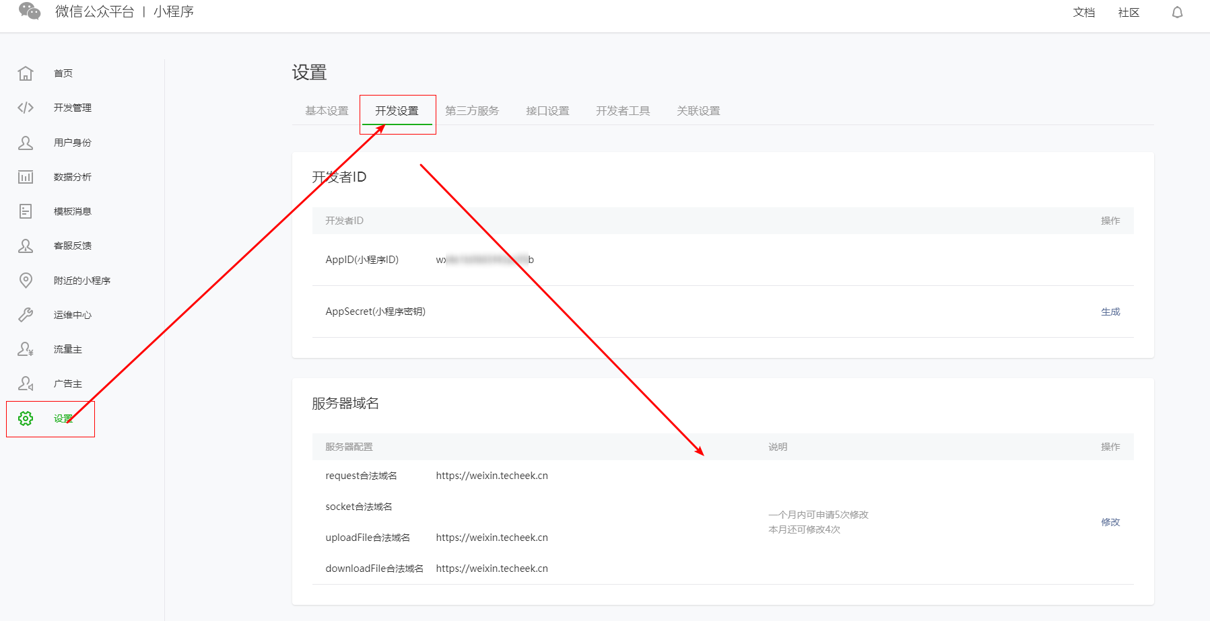Select 流量主 in the sidebar menu
This screenshot has height=621, width=1210.
68,350
